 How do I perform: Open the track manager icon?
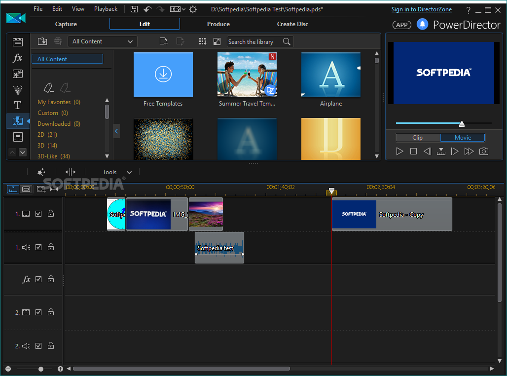tap(41, 189)
